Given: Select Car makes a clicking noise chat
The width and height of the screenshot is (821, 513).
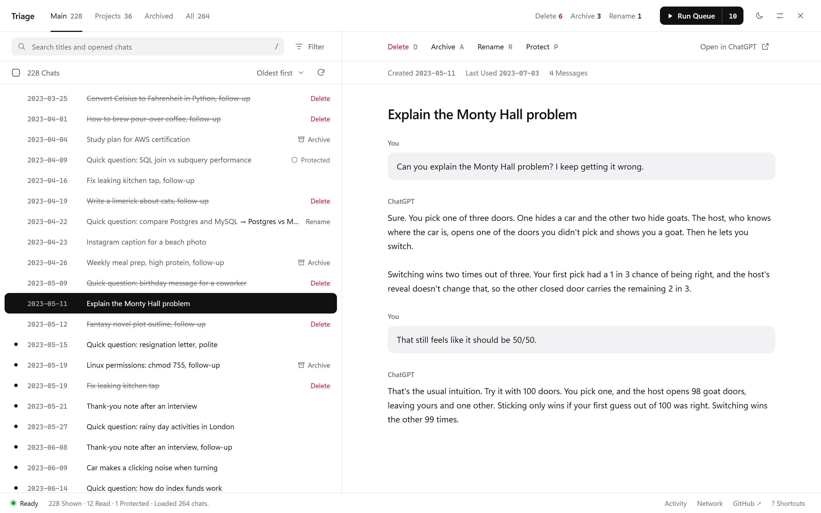Looking at the screenshot, I should [x=171, y=467].
